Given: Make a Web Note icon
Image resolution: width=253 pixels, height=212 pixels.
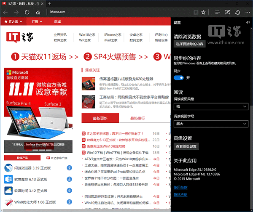Looking at the screenshot, I should tap(228, 12).
